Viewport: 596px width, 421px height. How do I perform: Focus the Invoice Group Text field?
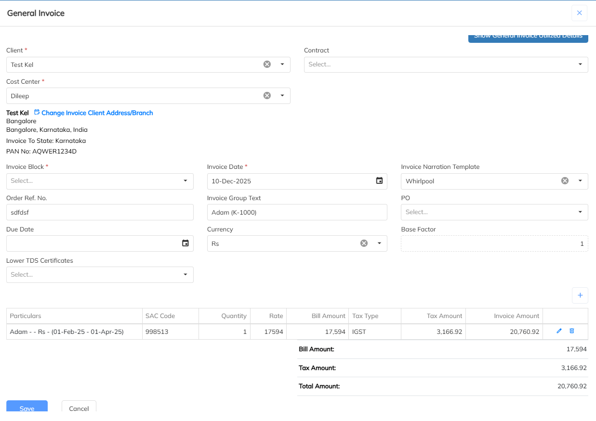[297, 212]
